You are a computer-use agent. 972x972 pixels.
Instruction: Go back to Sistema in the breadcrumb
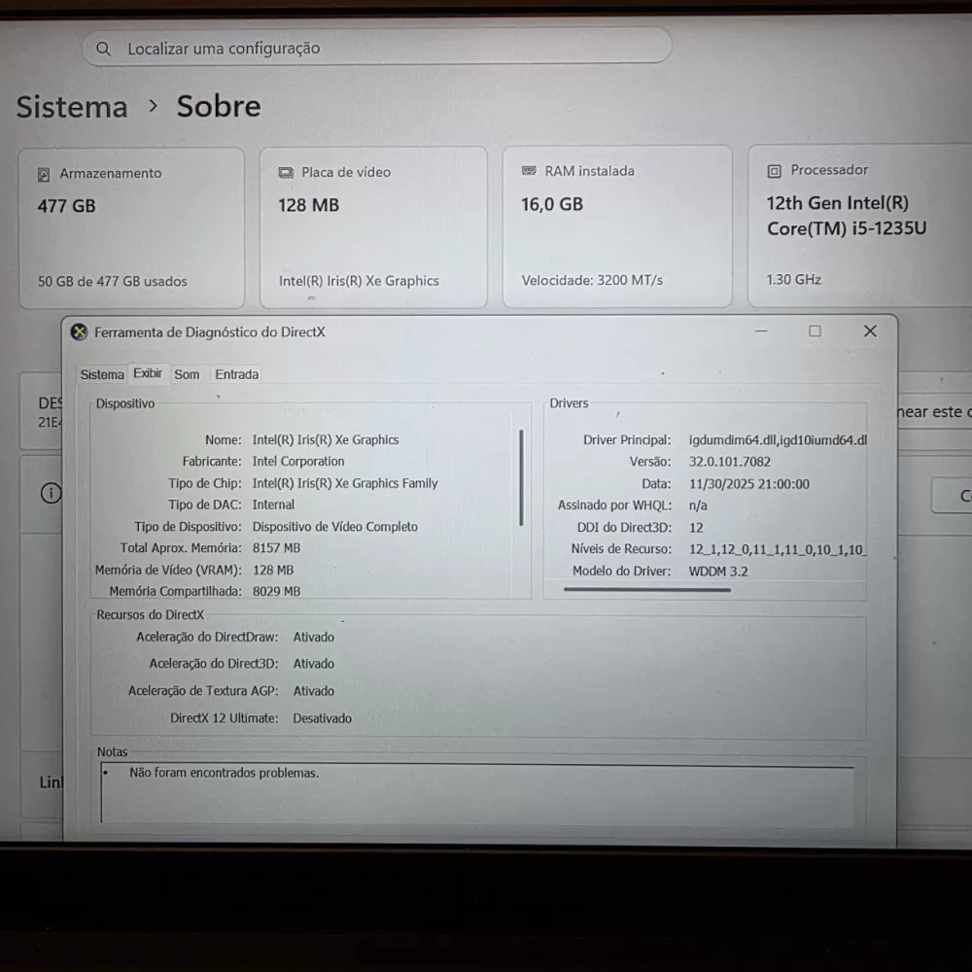click(72, 107)
